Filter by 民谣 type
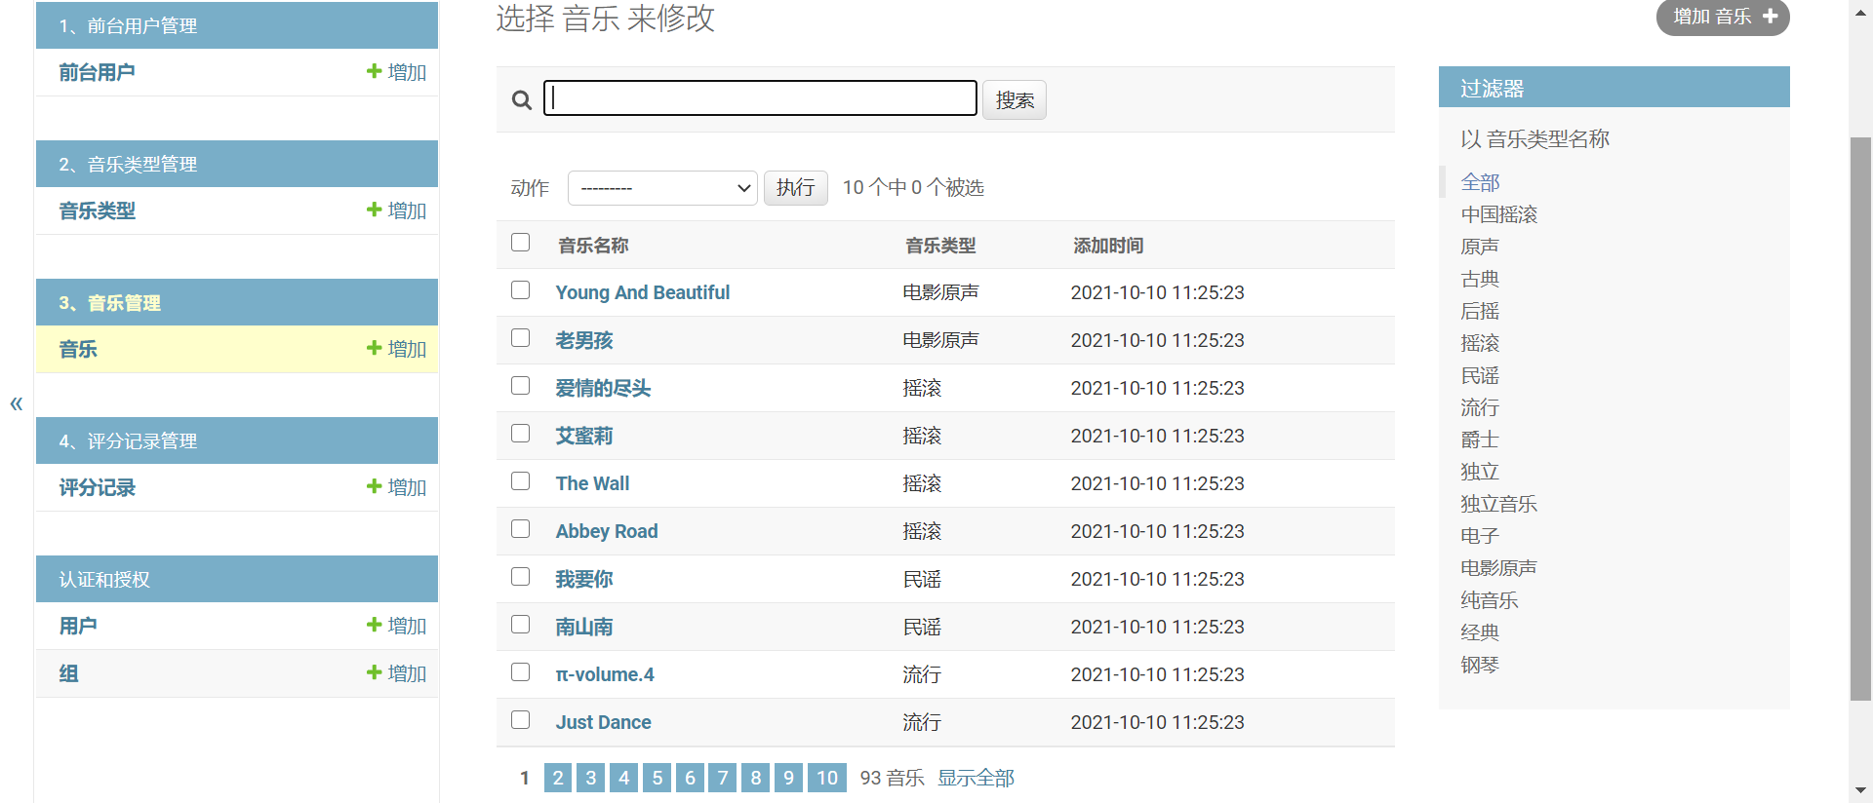The height and width of the screenshot is (803, 1873). tap(1480, 375)
